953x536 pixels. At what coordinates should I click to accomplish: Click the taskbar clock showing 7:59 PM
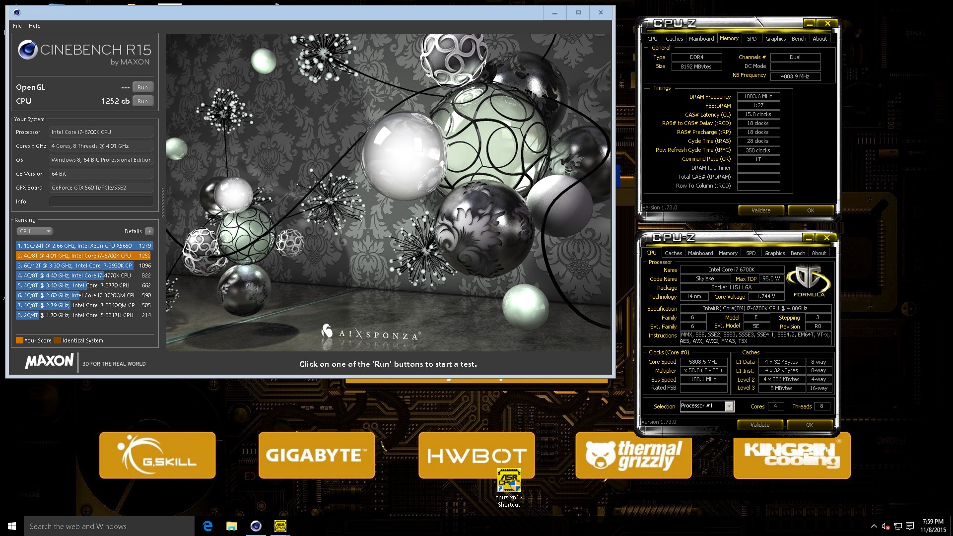click(933, 526)
